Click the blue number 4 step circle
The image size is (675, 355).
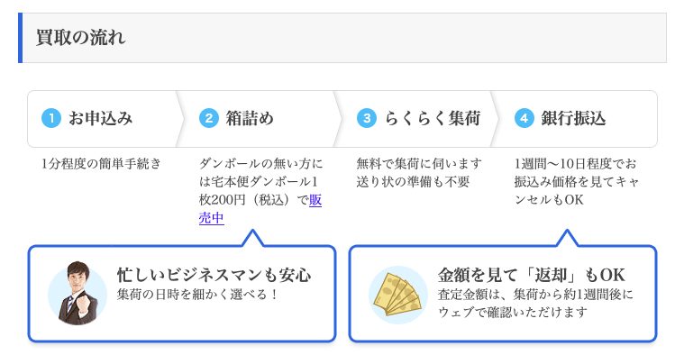click(x=524, y=118)
